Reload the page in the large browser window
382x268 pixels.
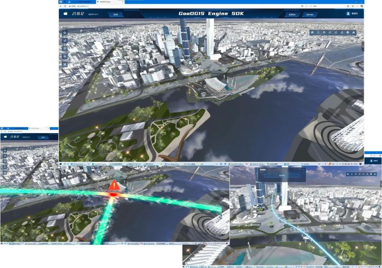[65, 6]
